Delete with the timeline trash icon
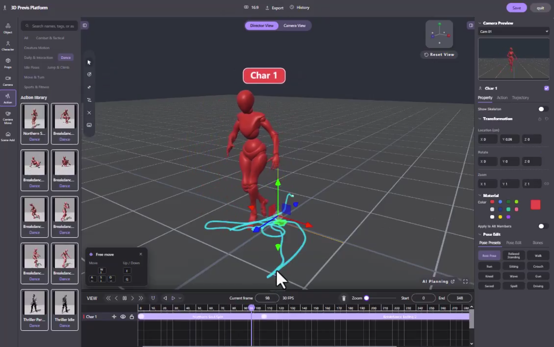The height and width of the screenshot is (347, 554). coord(344,298)
